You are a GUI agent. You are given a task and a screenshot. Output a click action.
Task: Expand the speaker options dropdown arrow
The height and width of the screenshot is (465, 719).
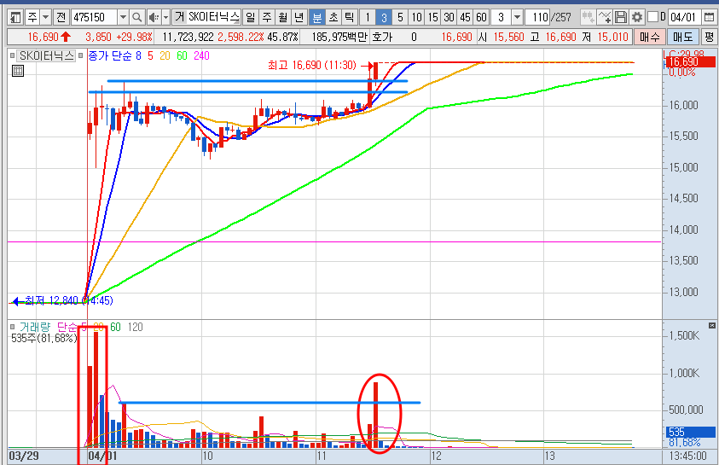[x=166, y=18]
